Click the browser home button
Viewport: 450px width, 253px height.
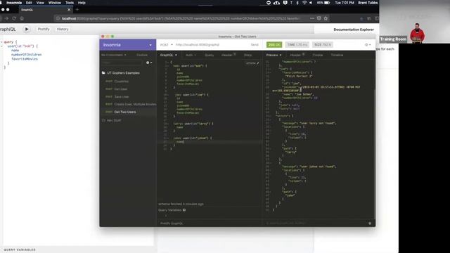pos(22,18)
